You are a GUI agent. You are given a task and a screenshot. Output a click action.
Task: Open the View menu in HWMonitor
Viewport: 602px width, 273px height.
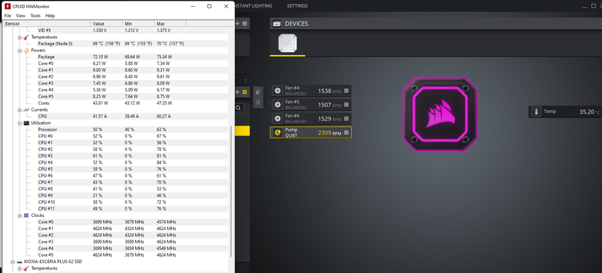[20, 16]
